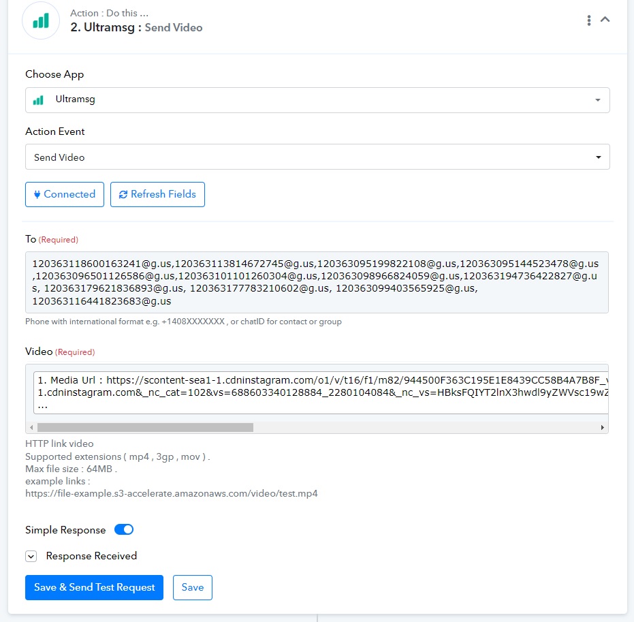Click inside the To recipients field
This screenshot has width=634, height=622.
(x=317, y=282)
